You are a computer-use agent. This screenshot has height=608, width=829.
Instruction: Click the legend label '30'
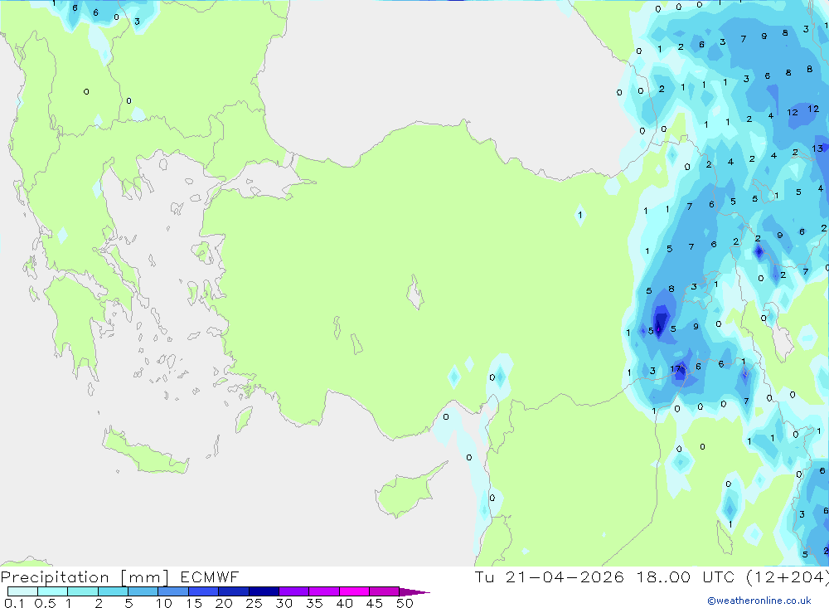point(284,603)
